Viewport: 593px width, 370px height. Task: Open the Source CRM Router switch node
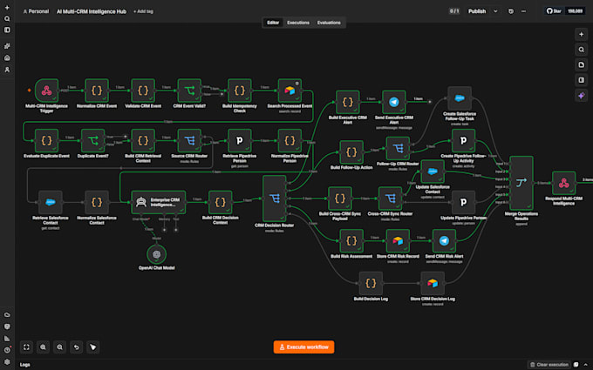coord(189,140)
